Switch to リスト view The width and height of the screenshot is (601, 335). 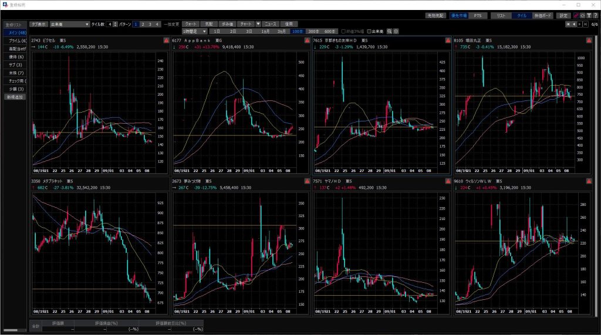[x=501, y=15]
